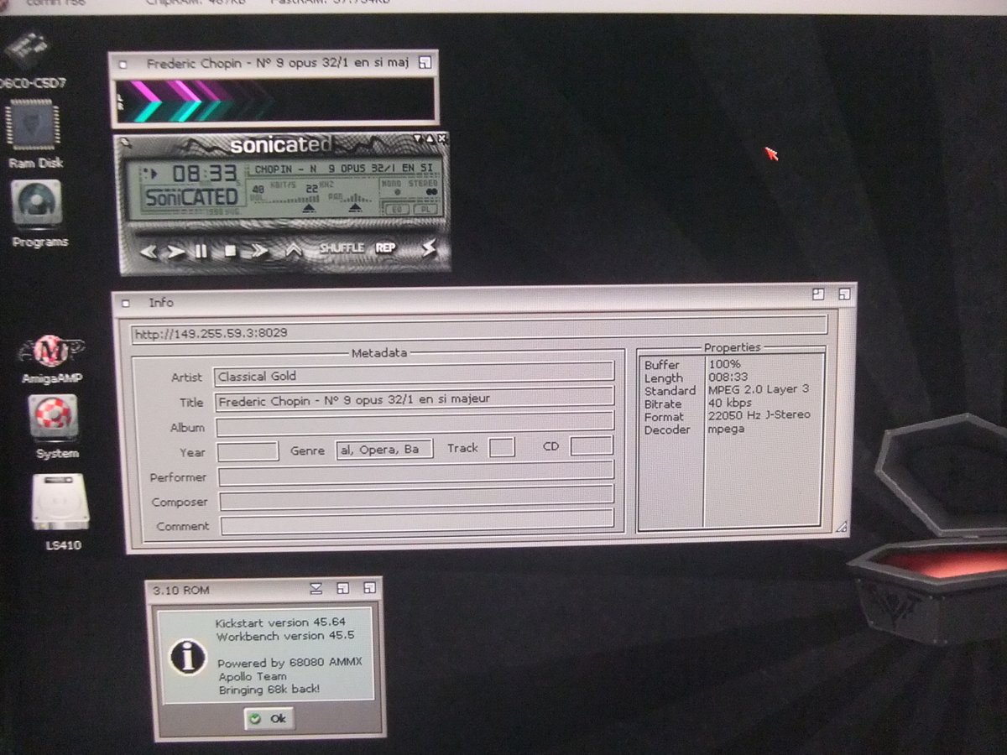Click 'Workbench version 45.5' text

(x=285, y=636)
